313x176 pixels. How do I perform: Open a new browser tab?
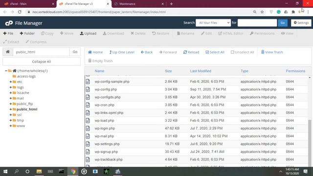[x=171, y=4]
